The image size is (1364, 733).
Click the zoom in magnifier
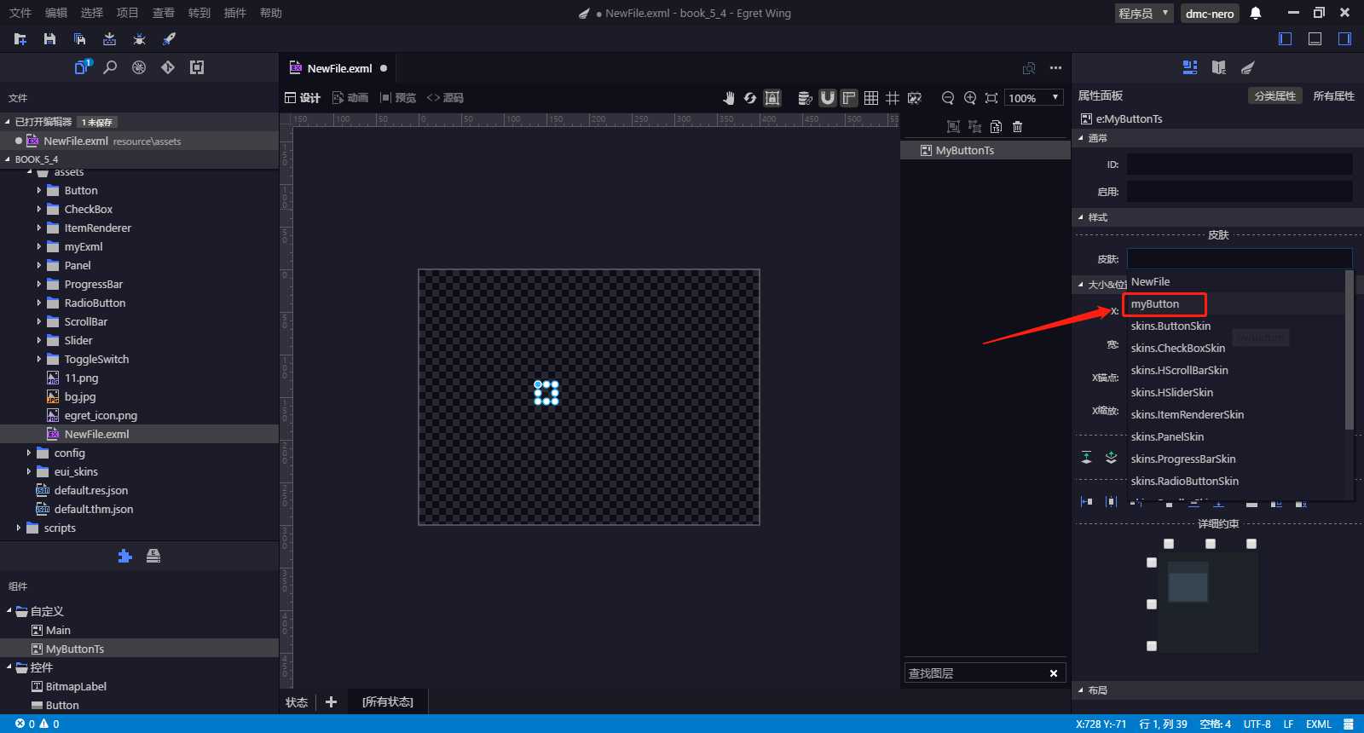969,98
